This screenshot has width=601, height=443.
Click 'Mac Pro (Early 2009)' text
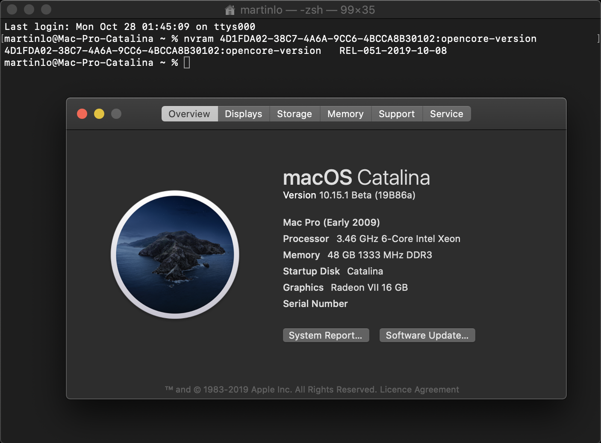pos(331,222)
